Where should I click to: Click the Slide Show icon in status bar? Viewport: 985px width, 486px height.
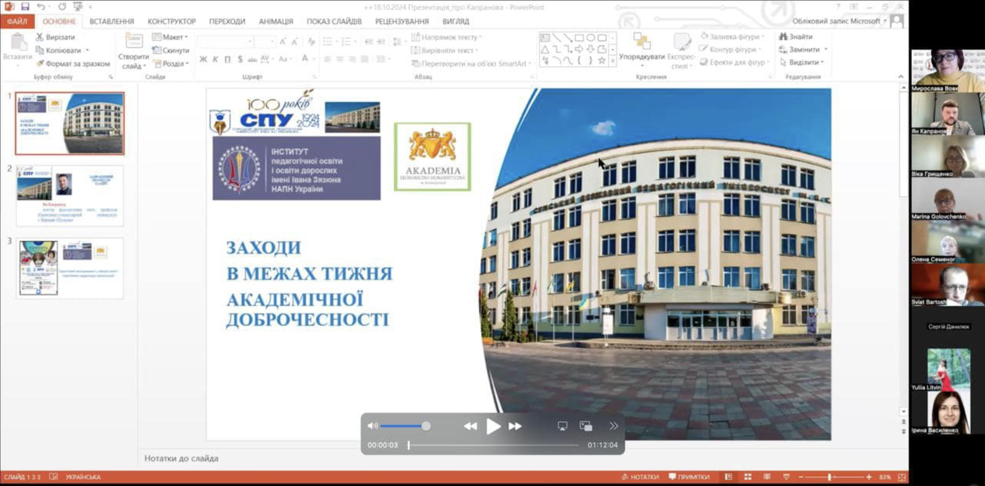click(x=786, y=477)
